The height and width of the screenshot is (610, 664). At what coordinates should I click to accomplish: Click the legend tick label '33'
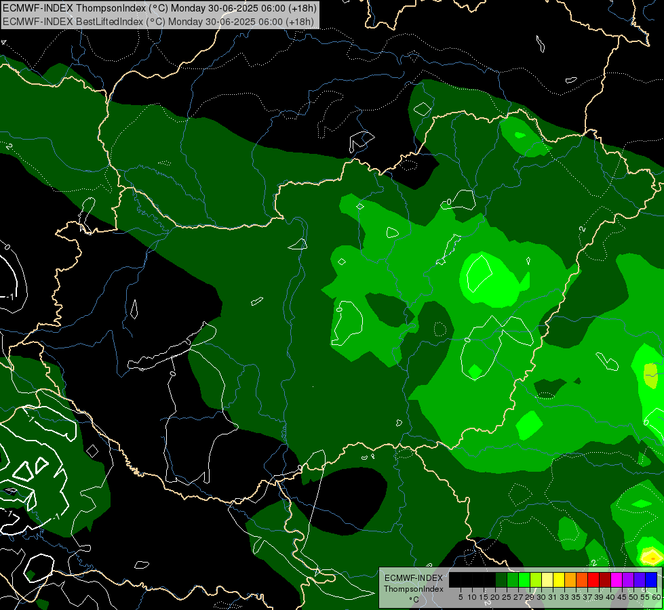click(x=564, y=597)
